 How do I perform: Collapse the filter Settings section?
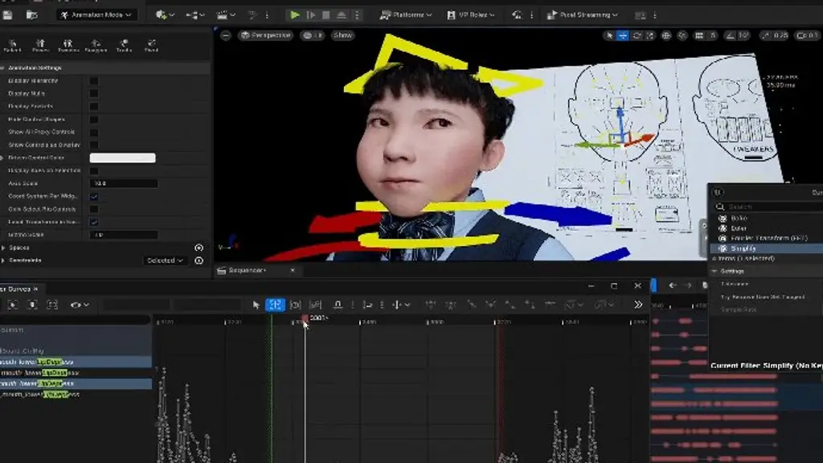point(714,272)
